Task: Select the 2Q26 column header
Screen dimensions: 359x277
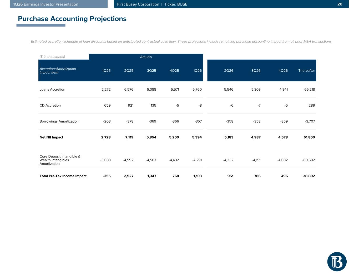Action: (228, 71)
